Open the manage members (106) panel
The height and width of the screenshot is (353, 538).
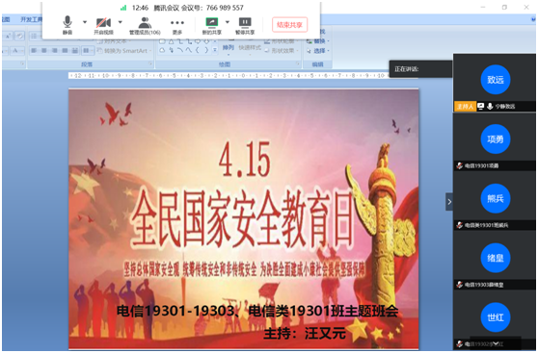[145, 25]
